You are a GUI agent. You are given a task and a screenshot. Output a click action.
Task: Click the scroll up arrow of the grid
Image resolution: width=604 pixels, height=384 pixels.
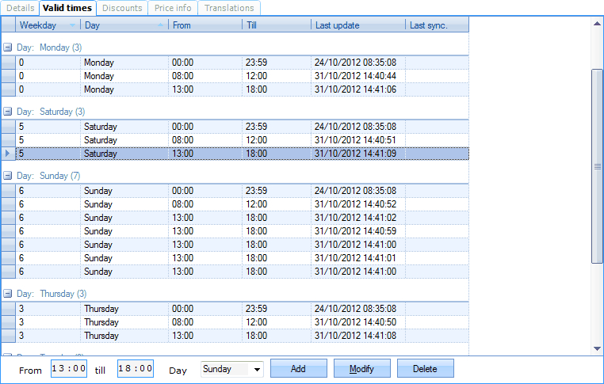point(598,24)
